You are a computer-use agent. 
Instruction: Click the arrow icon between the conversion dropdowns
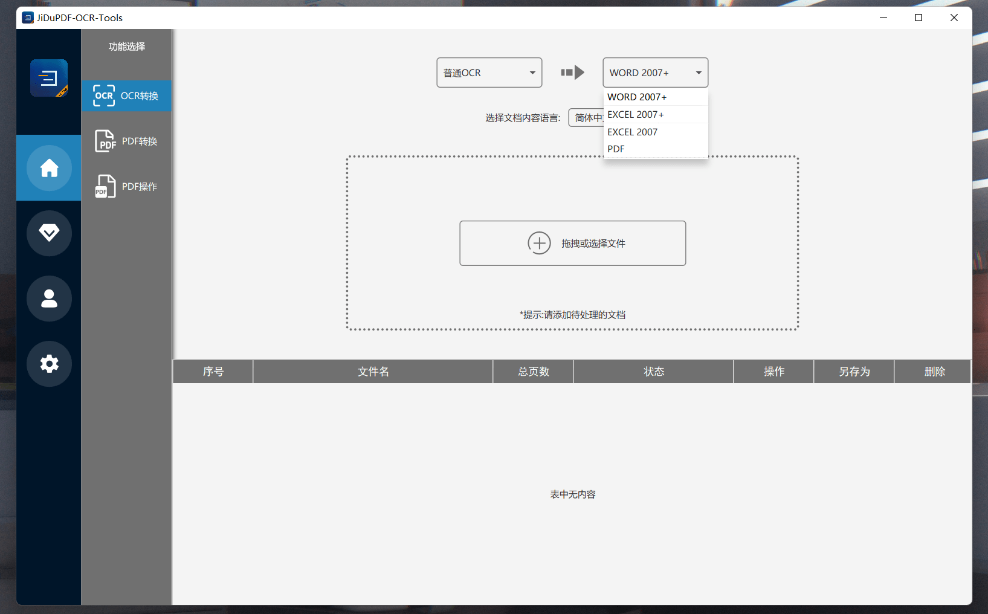[x=572, y=73]
